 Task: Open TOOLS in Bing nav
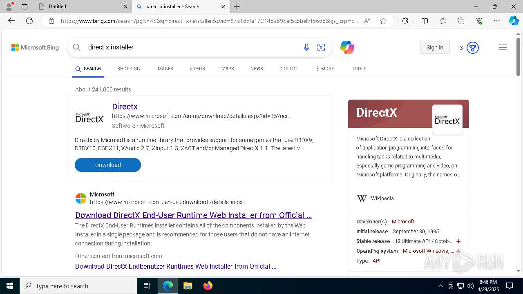(359, 69)
